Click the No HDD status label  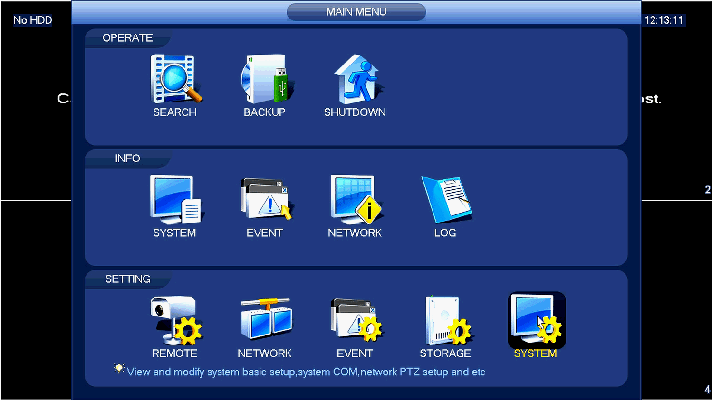[x=32, y=20]
